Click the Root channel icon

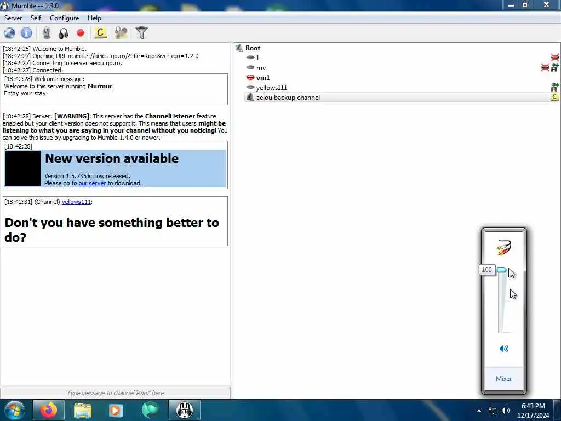tap(239, 48)
